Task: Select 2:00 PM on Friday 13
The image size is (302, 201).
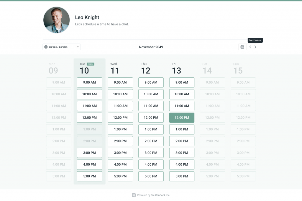Action: point(182,141)
